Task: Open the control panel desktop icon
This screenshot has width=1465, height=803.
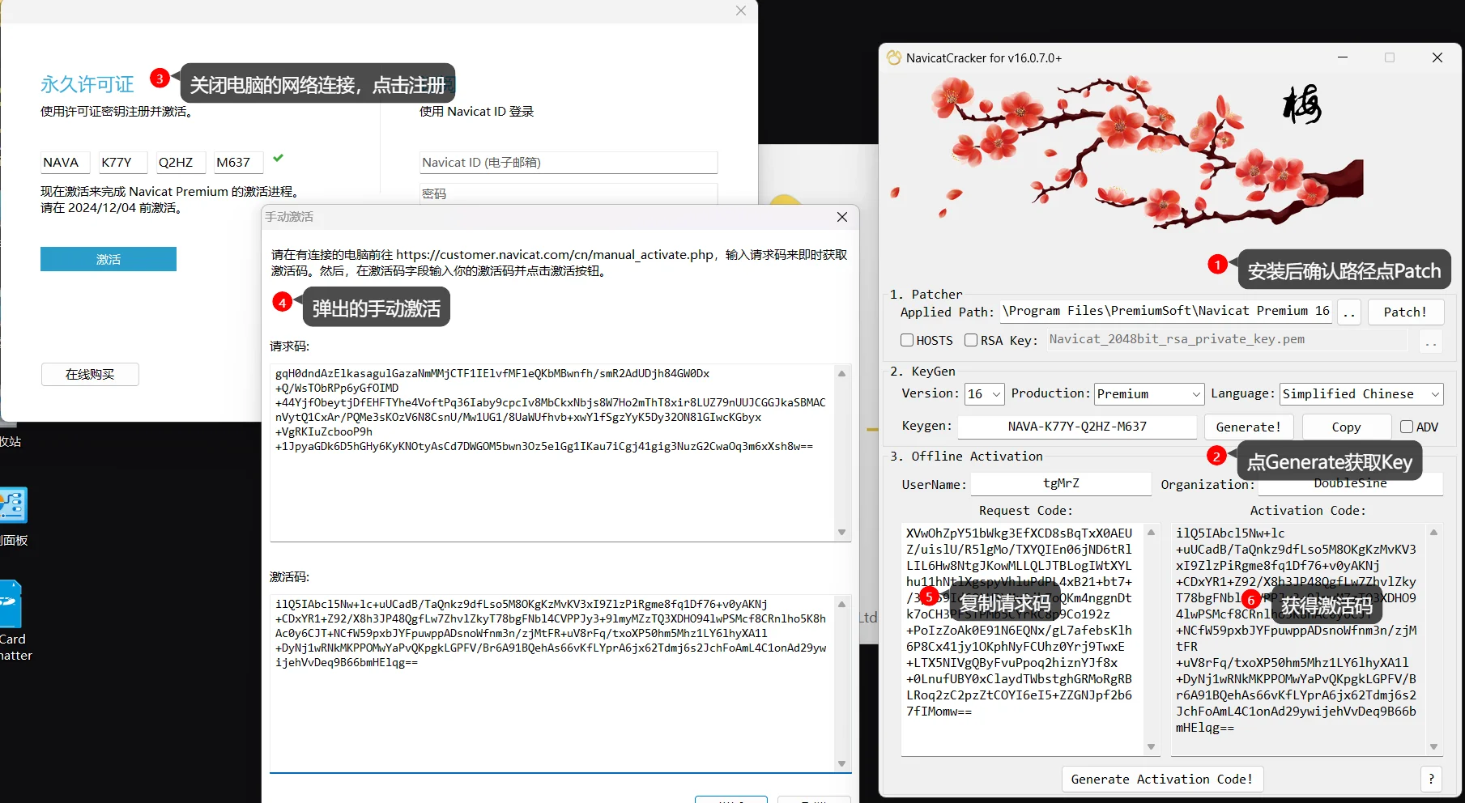Action: (x=14, y=505)
